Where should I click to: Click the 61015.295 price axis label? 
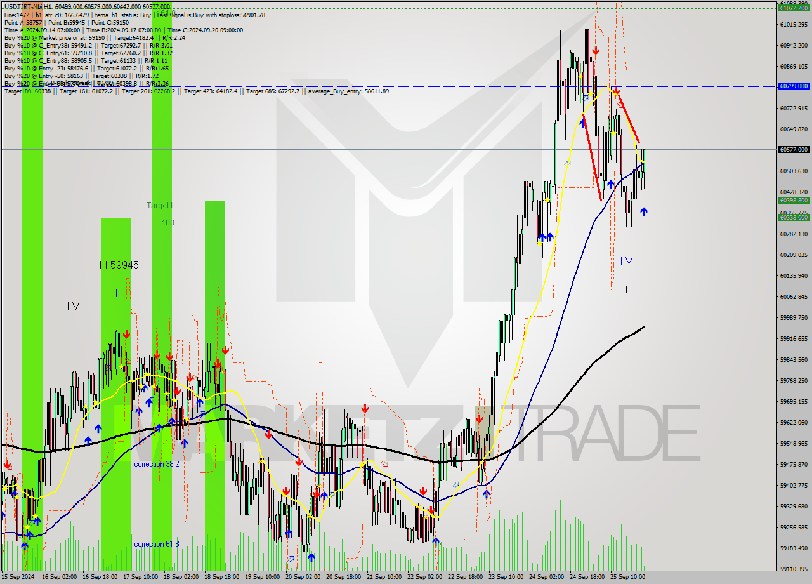794,25
